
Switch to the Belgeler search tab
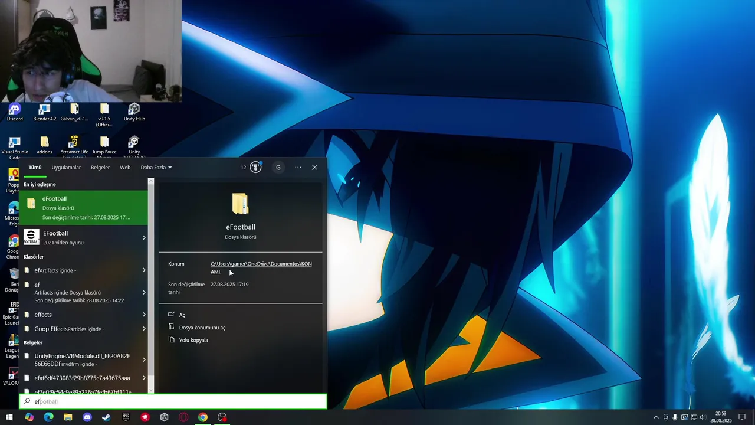tap(100, 167)
